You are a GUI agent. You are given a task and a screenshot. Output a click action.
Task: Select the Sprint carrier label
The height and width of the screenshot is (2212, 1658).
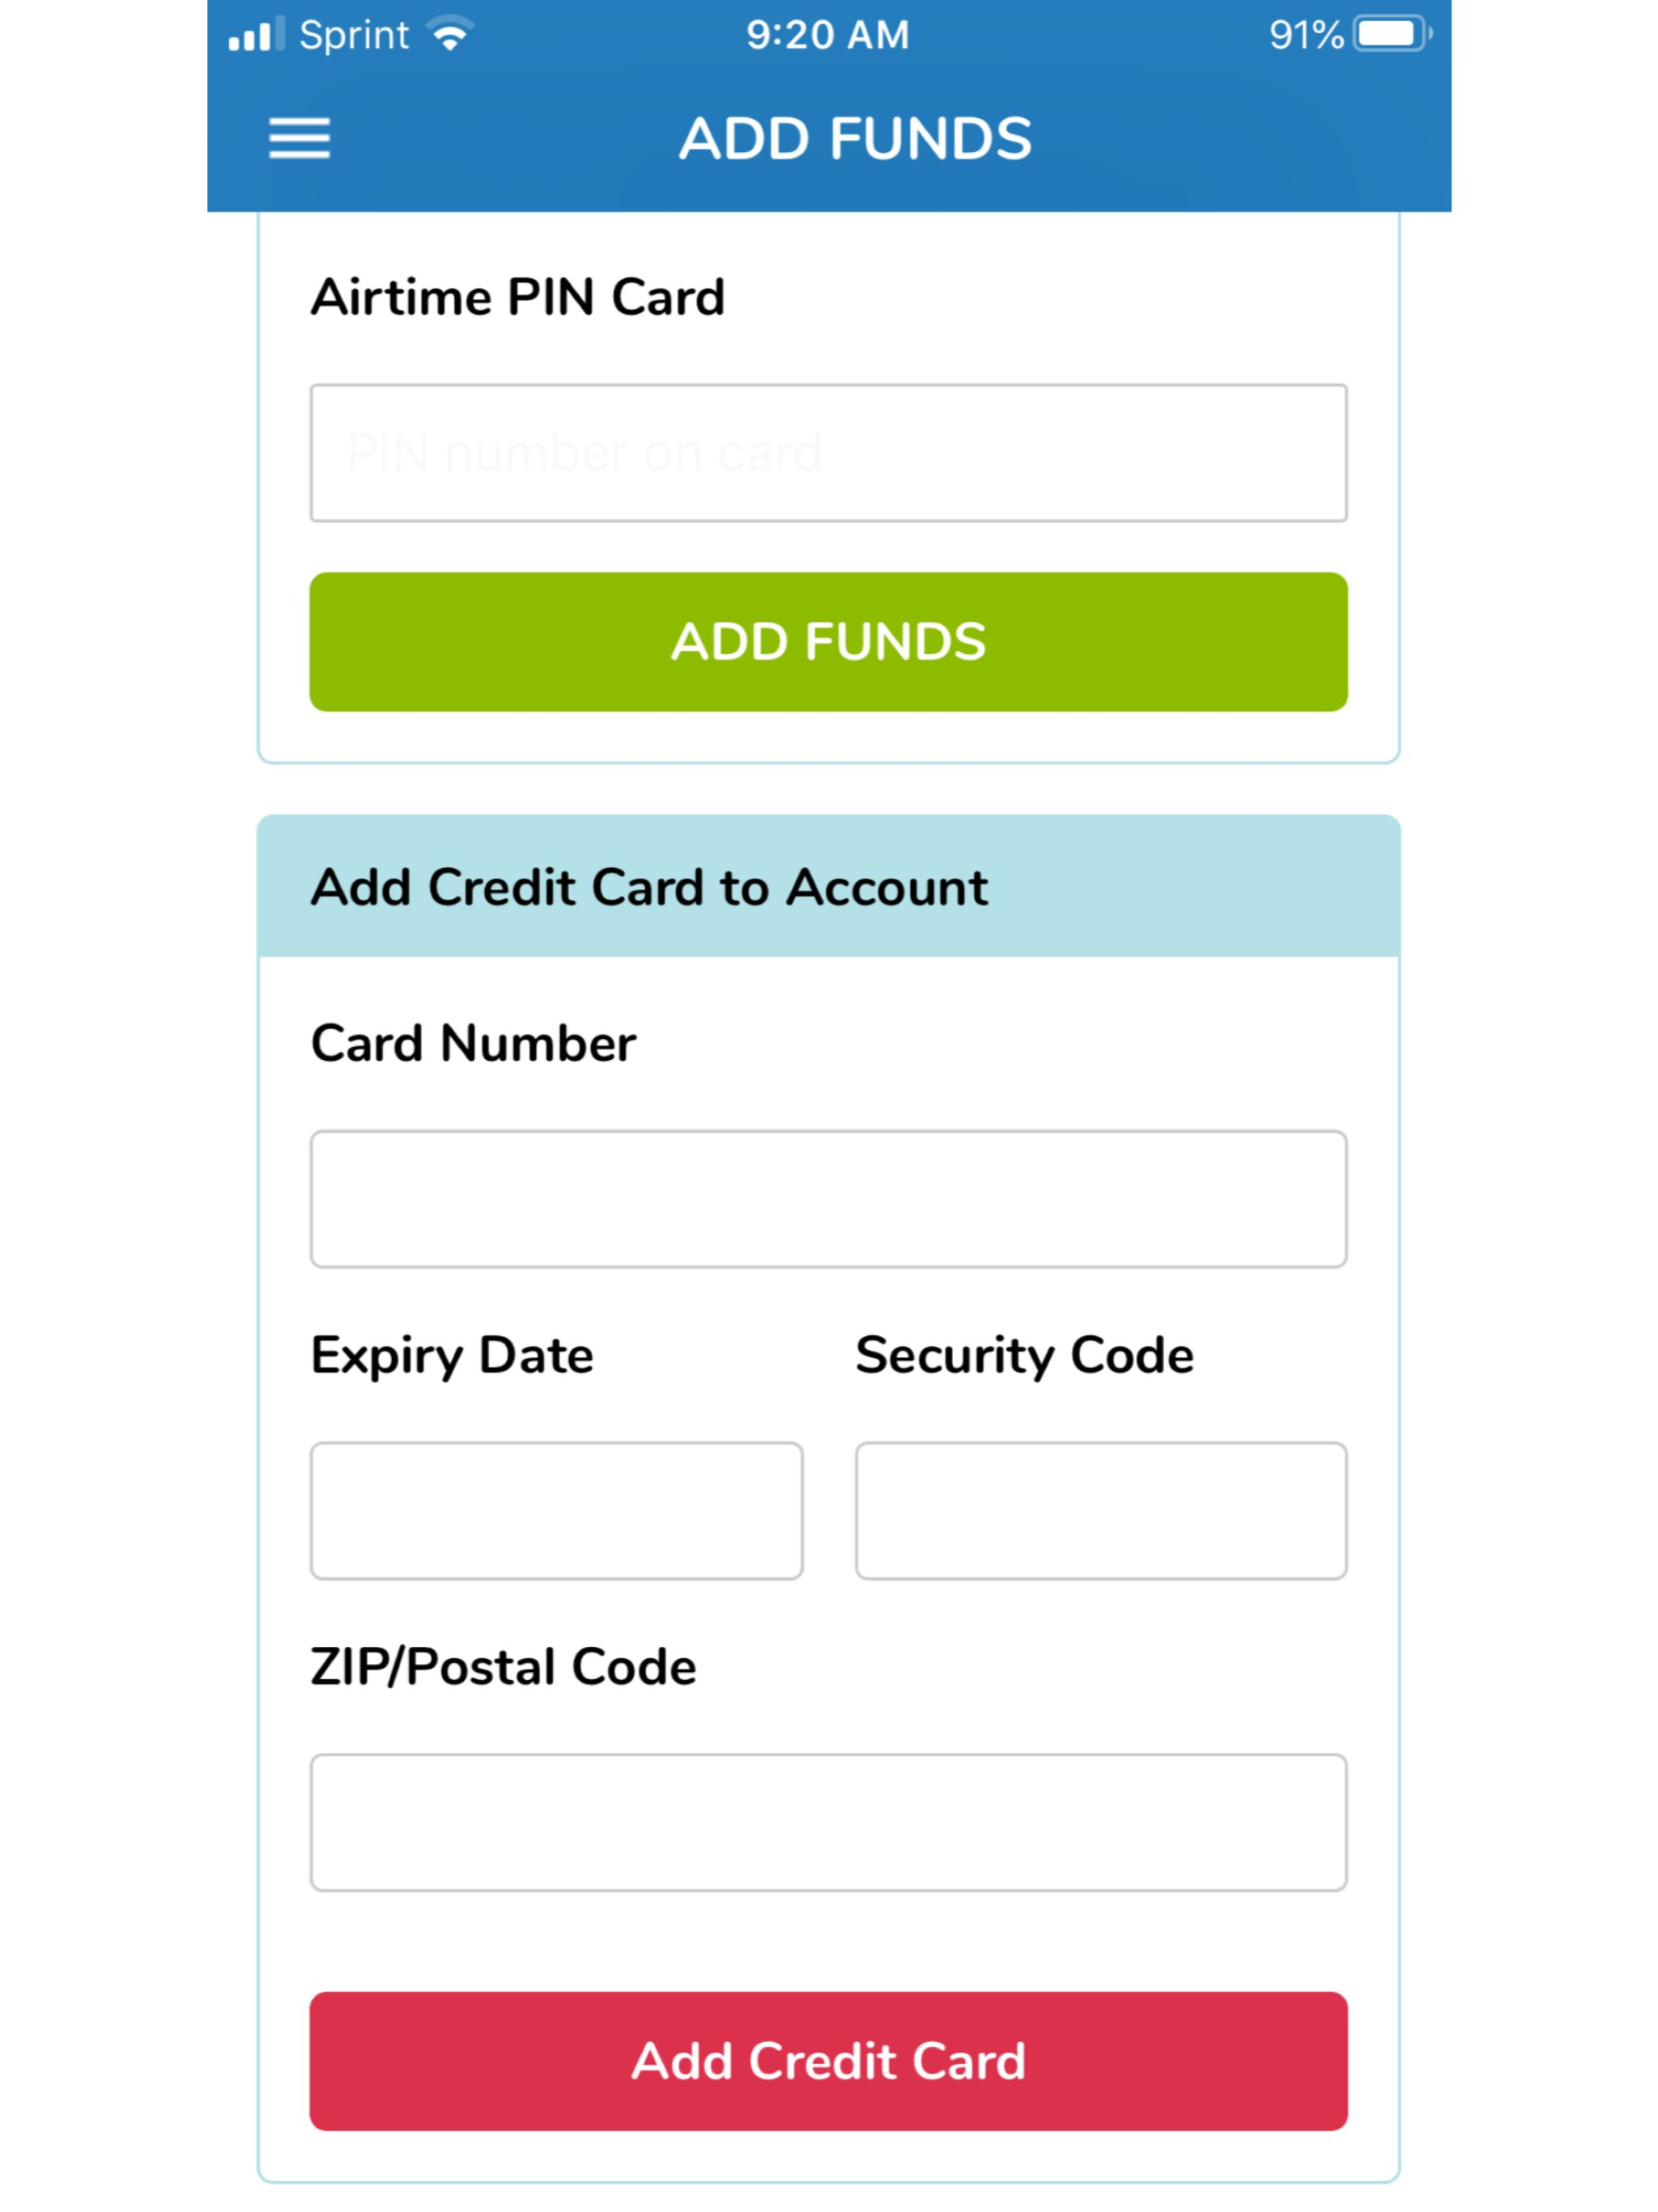pyautogui.click(x=352, y=34)
